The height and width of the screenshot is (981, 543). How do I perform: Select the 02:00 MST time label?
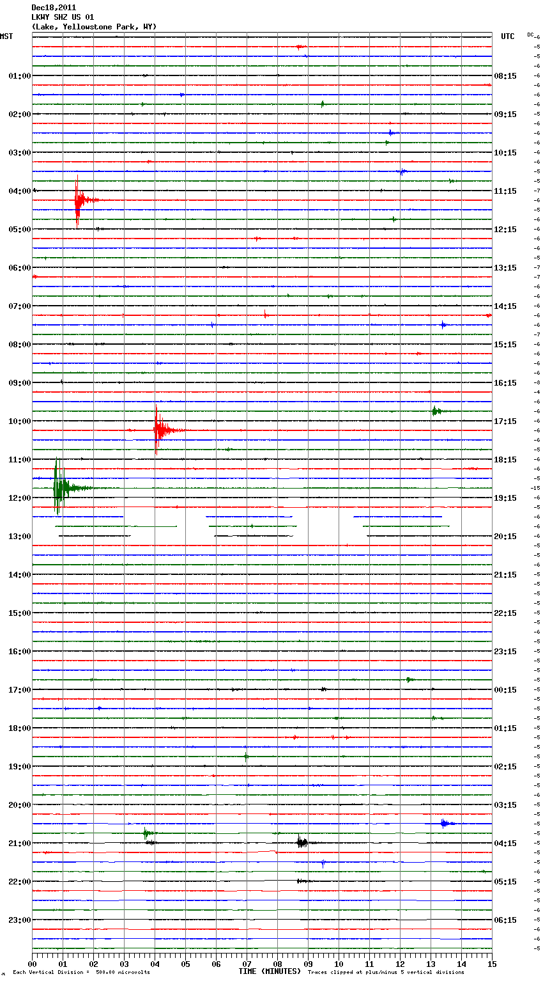click(19, 114)
